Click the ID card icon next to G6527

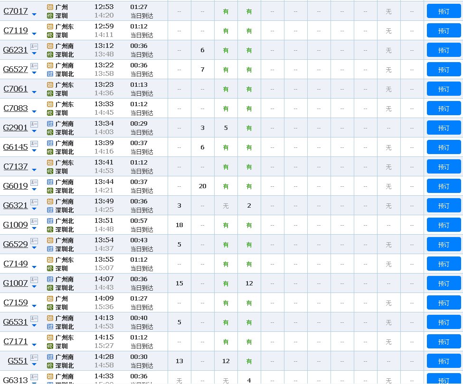pos(34,66)
